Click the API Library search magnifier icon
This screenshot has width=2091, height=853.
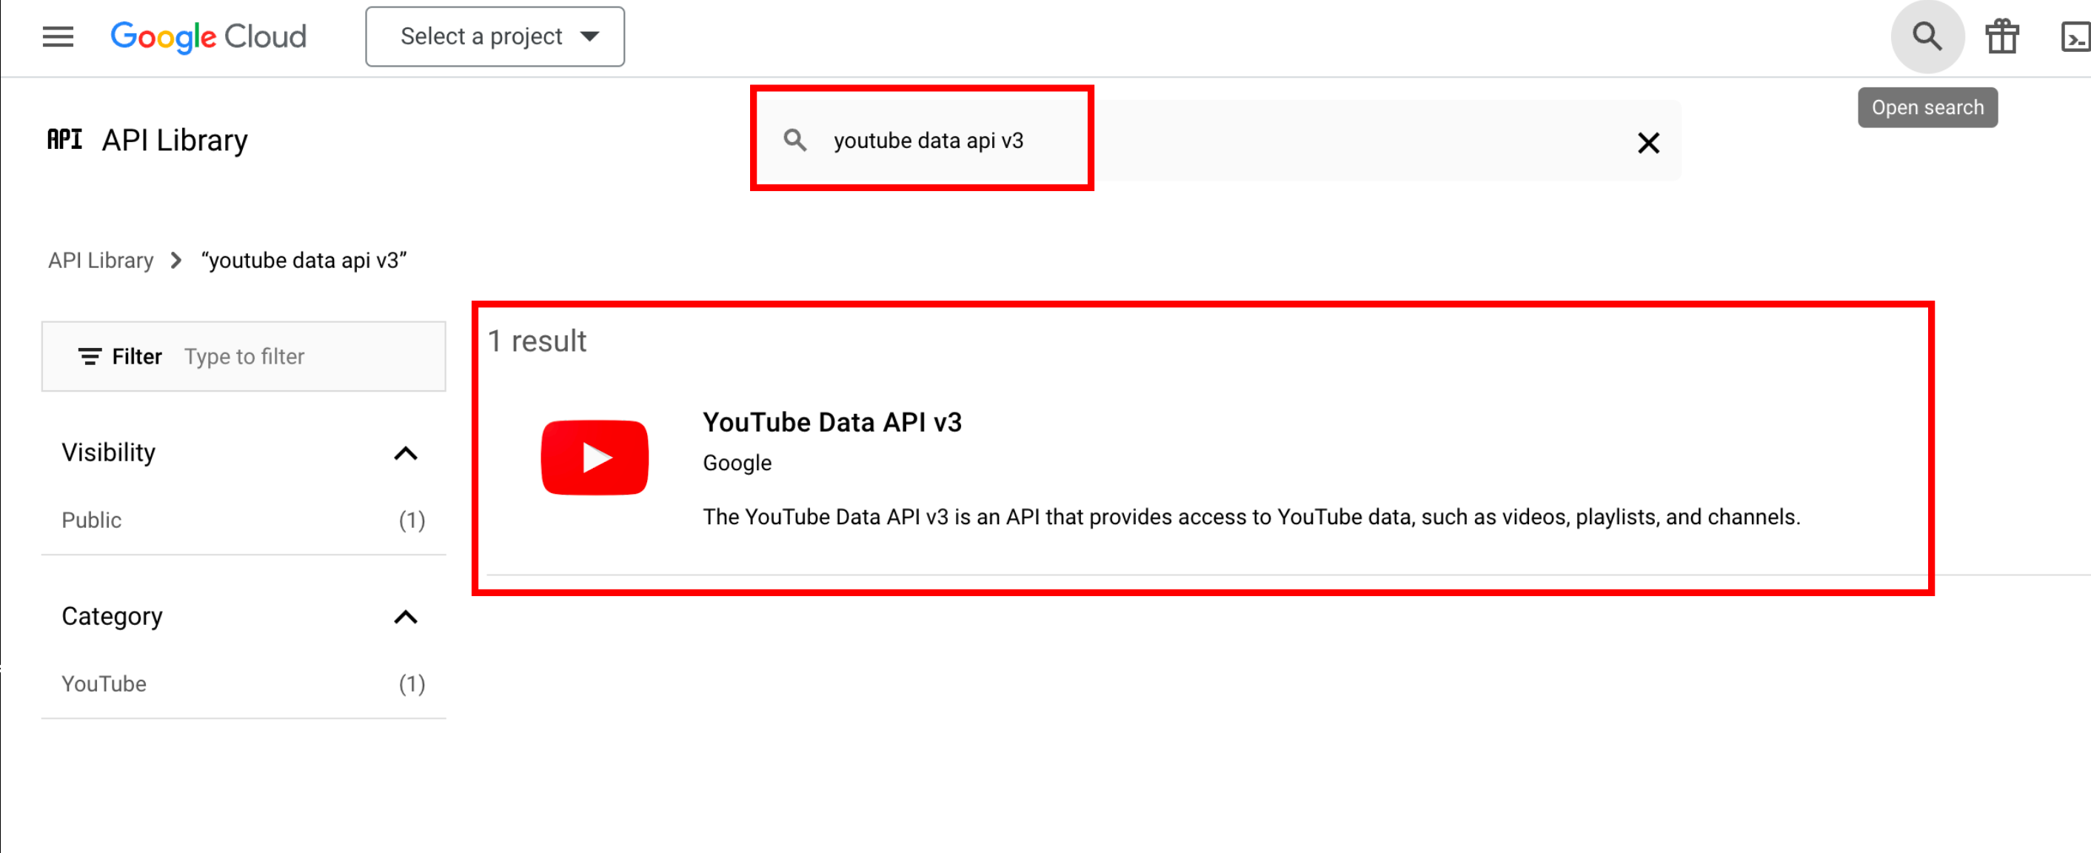pos(794,141)
